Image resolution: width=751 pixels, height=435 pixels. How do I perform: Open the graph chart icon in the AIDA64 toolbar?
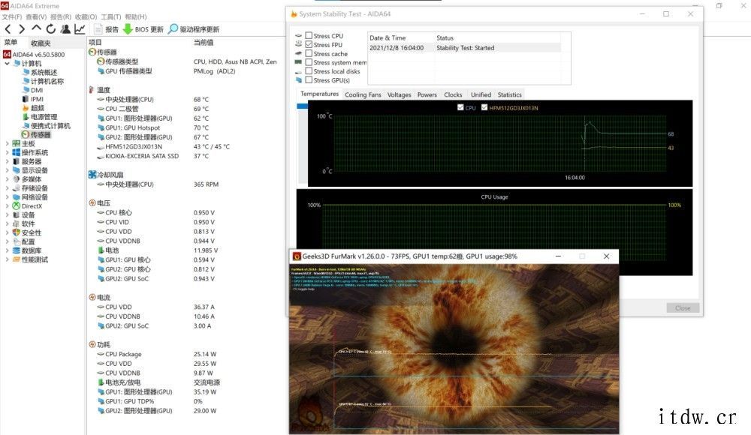(x=80, y=29)
